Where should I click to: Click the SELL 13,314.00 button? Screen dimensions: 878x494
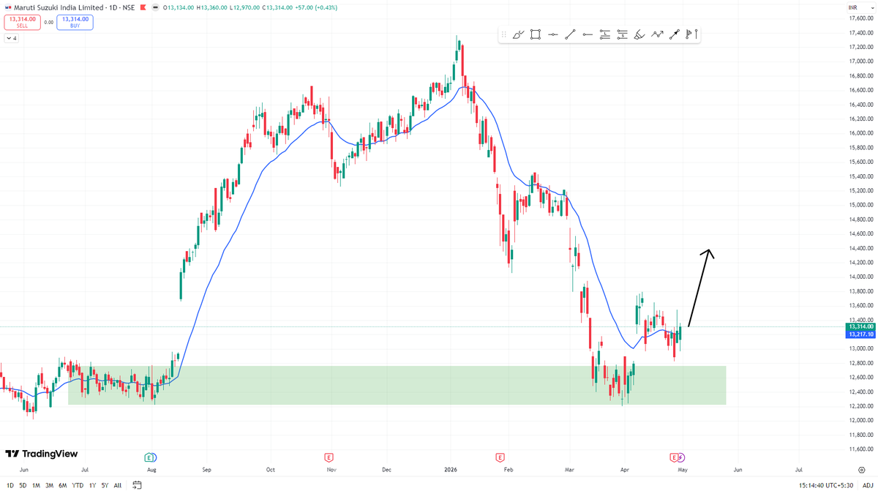tap(22, 22)
